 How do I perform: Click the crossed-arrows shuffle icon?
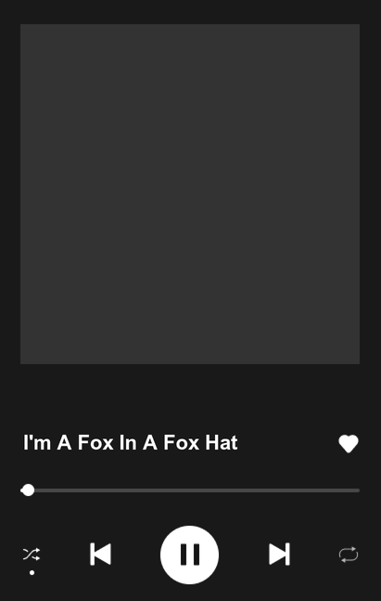click(32, 555)
